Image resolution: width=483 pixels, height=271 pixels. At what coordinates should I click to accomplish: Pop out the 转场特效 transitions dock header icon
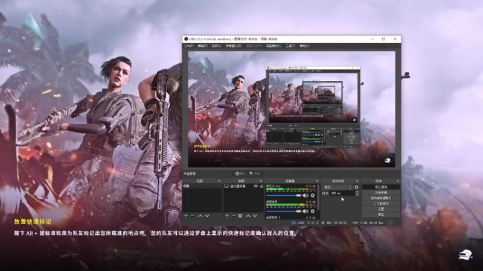point(357,181)
